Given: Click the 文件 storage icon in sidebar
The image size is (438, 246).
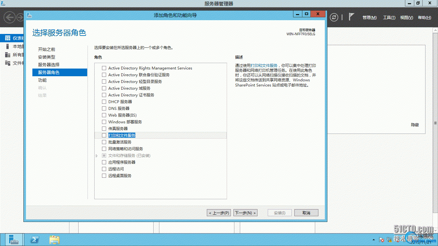Looking at the screenshot, I should pos(8,63).
